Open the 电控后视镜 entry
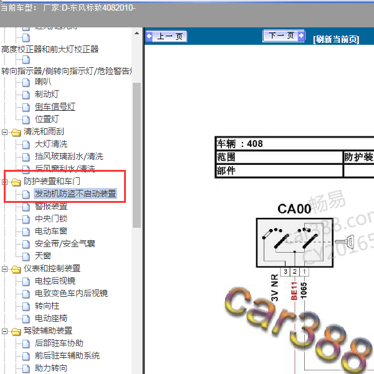 (x=55, y=281)
